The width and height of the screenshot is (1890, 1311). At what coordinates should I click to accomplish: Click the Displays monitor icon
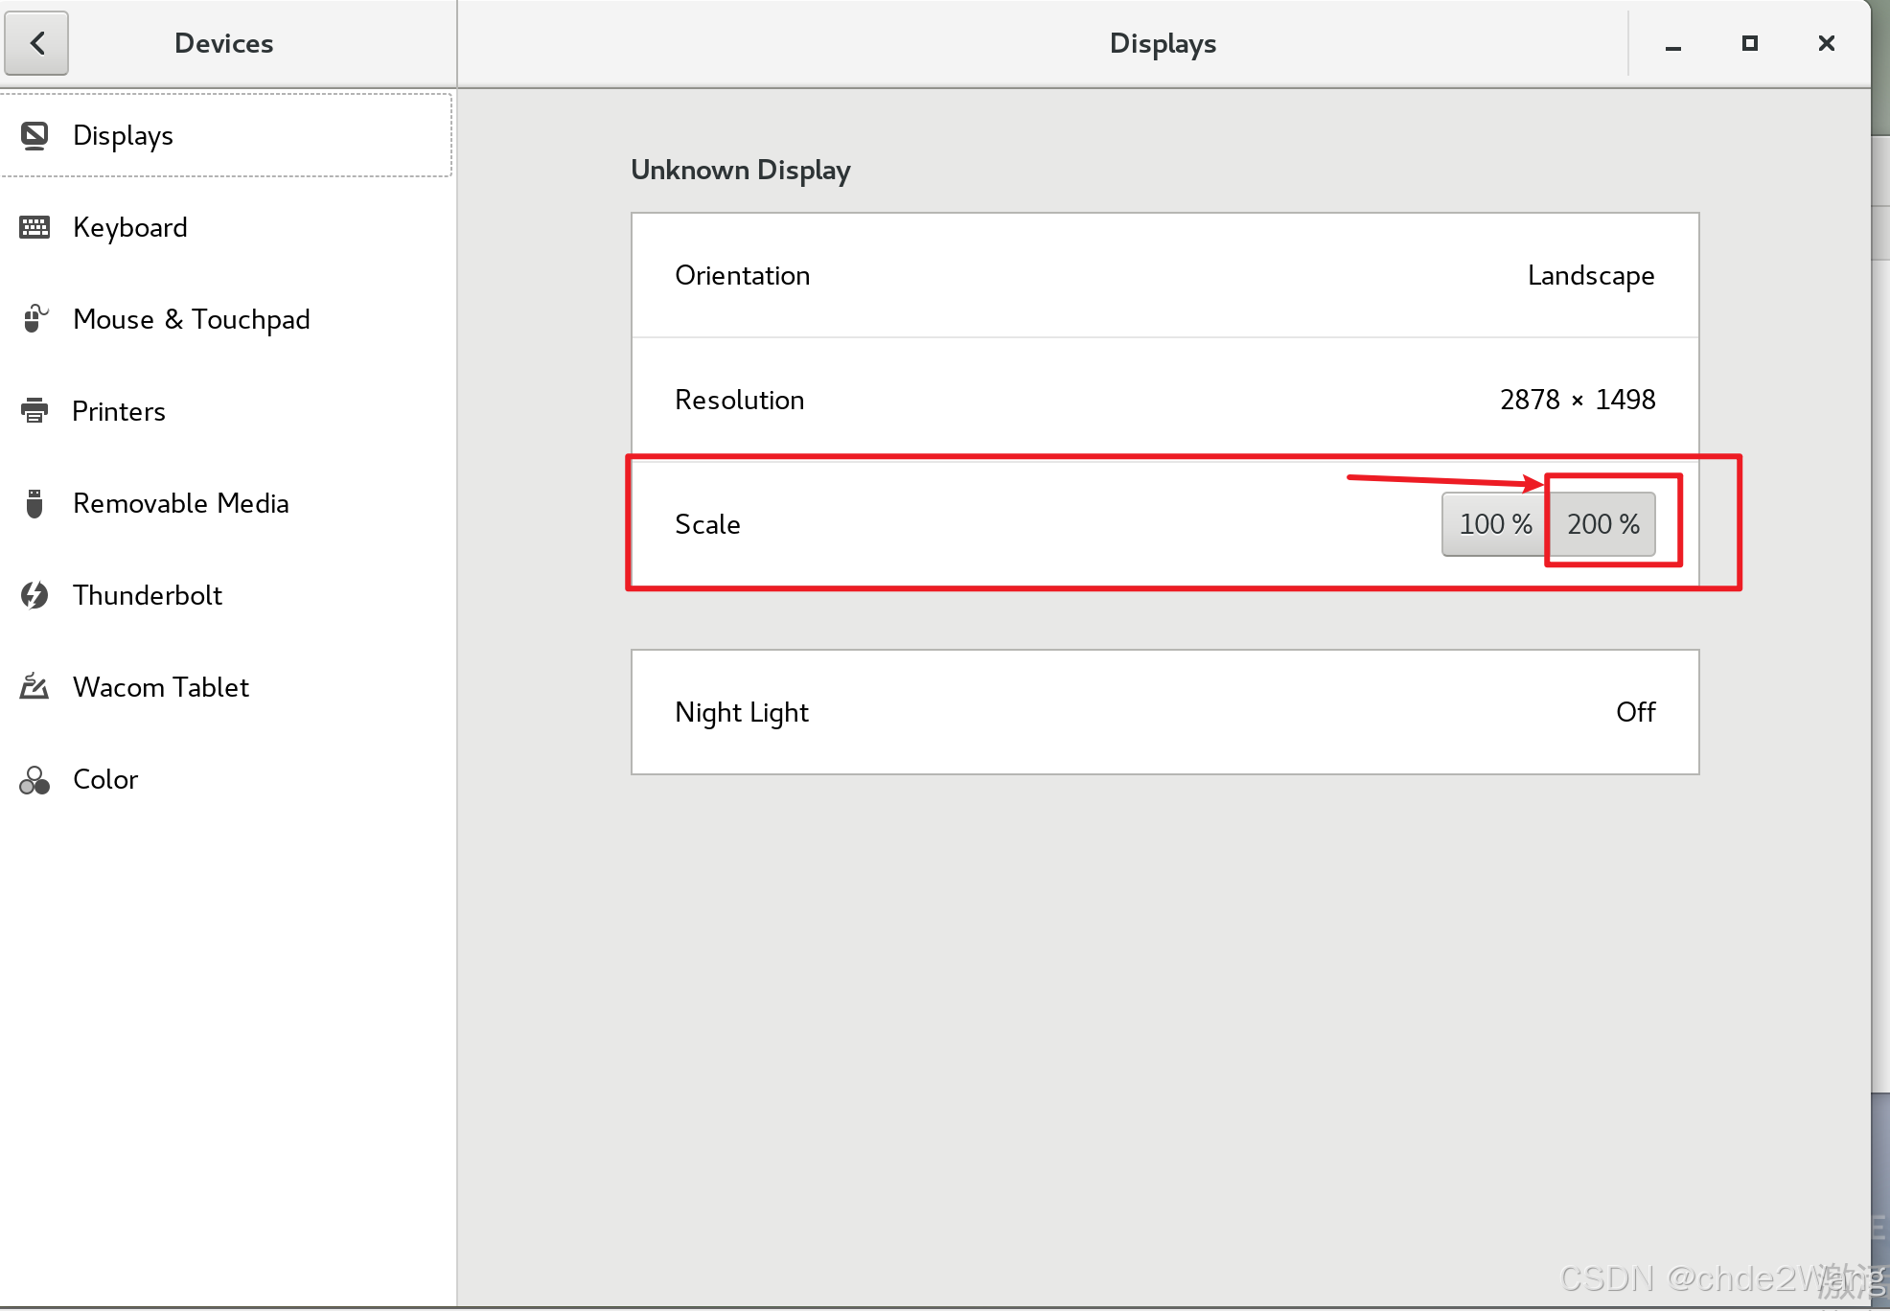point(35,136)
